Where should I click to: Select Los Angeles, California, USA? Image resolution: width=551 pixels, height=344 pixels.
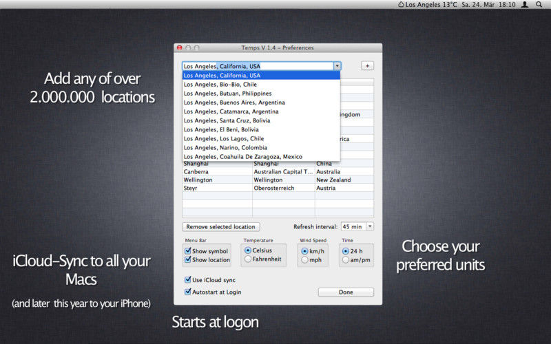[x=261, y=75]
